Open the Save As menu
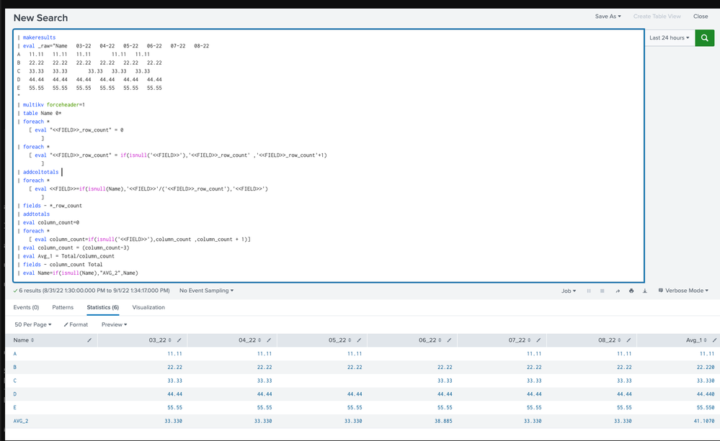Viewport: 720px width, 441px height. click(608, 17)
